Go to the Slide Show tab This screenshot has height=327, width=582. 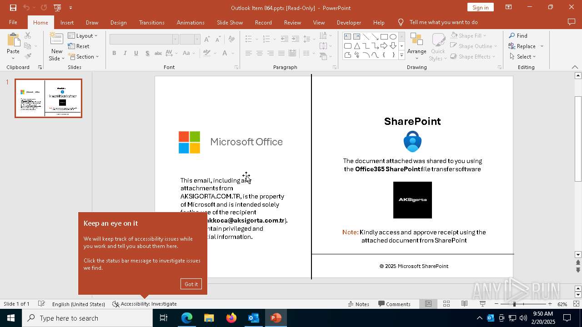230,22
